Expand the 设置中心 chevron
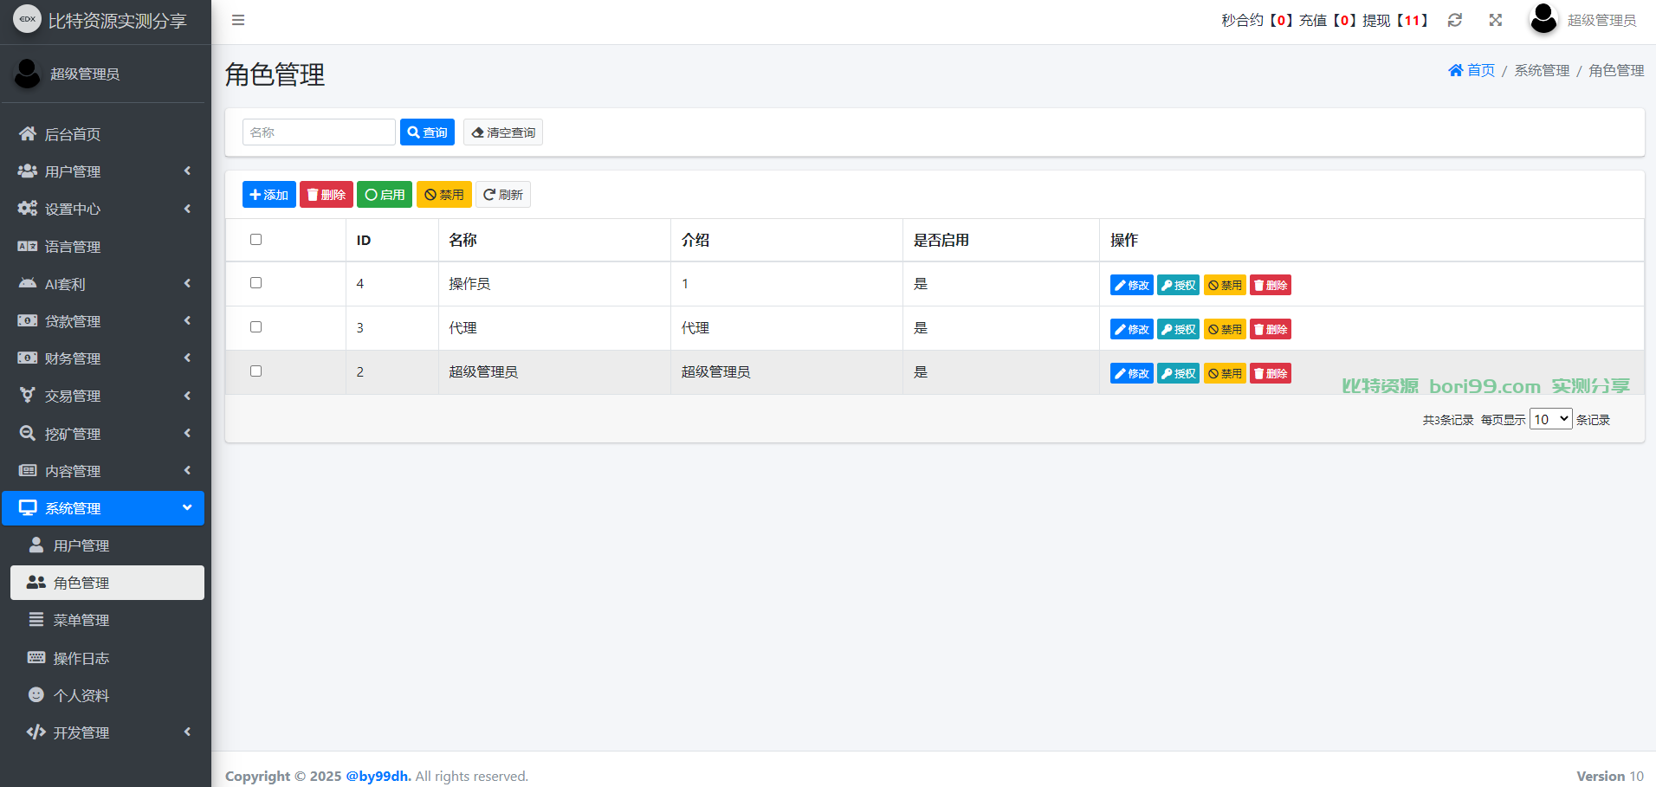1656x787 pixels. 187,209
